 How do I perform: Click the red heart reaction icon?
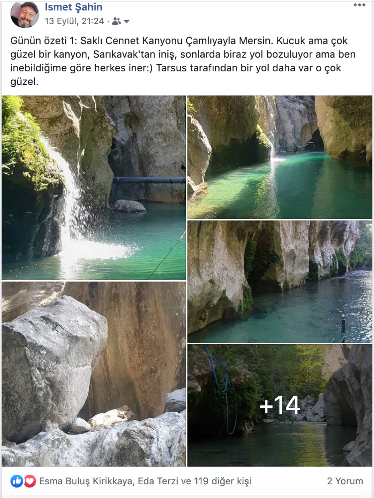point(29,481)
